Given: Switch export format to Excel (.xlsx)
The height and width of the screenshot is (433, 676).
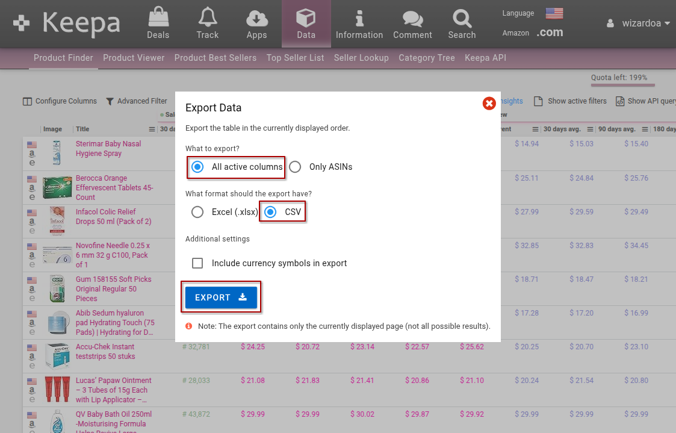Looking at the screenshot, I should tap(197, 212).
